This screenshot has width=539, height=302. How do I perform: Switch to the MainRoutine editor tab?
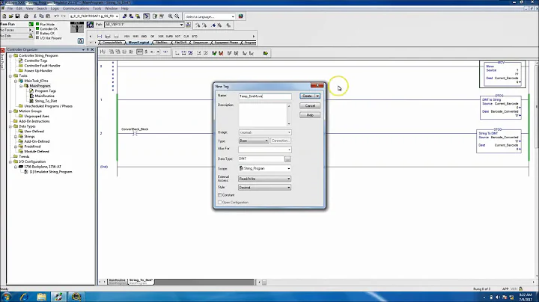click(x=118, y=281)
